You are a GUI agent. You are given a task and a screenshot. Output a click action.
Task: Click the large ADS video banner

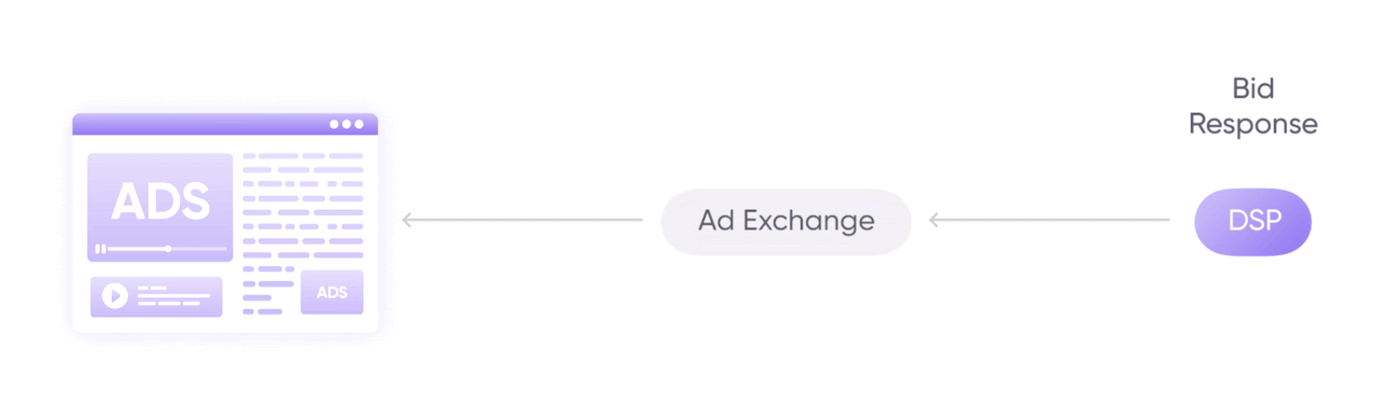[160, 207]
